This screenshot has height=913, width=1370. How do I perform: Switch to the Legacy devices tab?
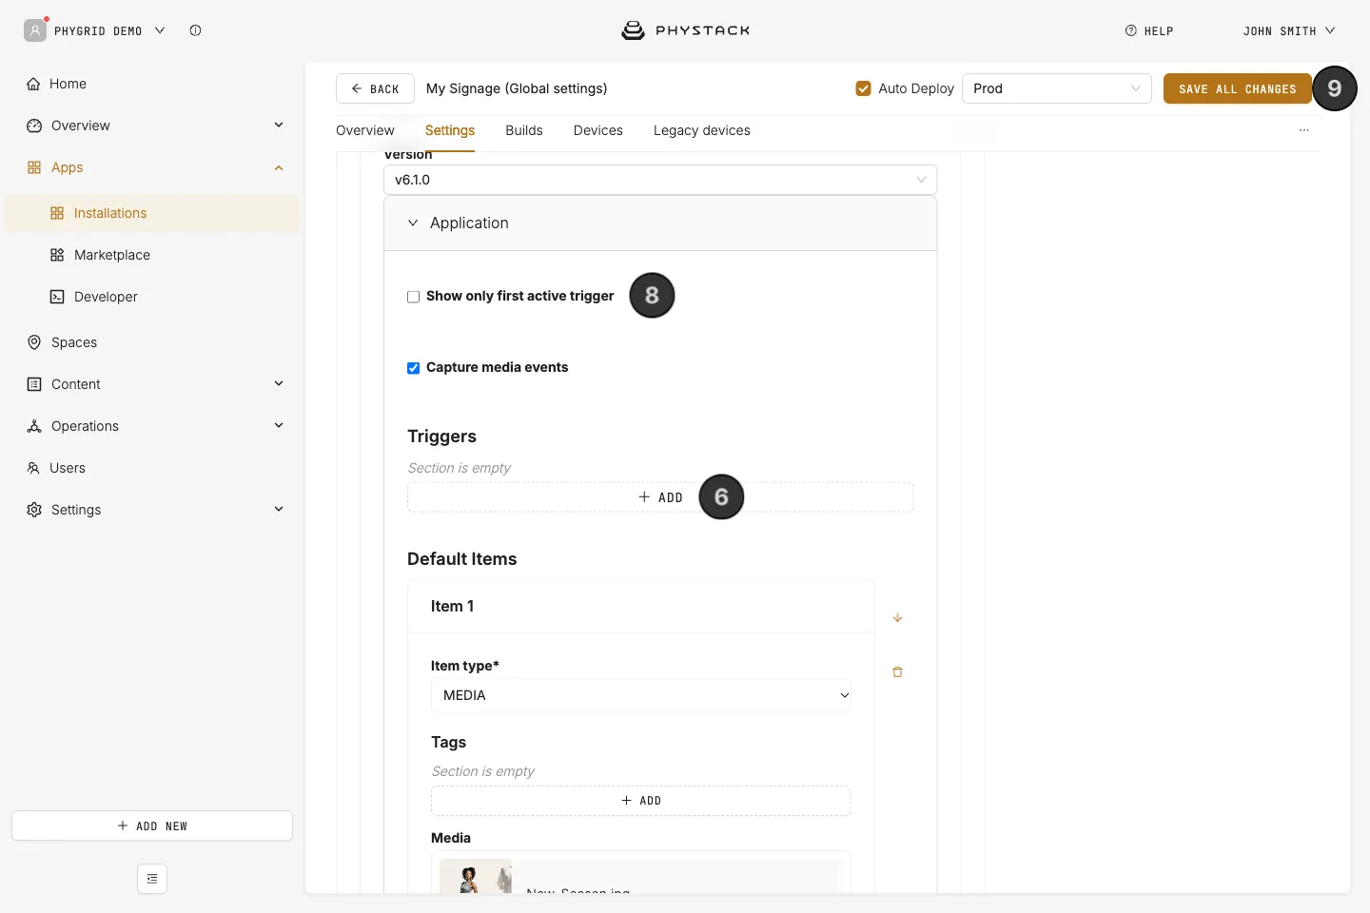pos(702,130)
